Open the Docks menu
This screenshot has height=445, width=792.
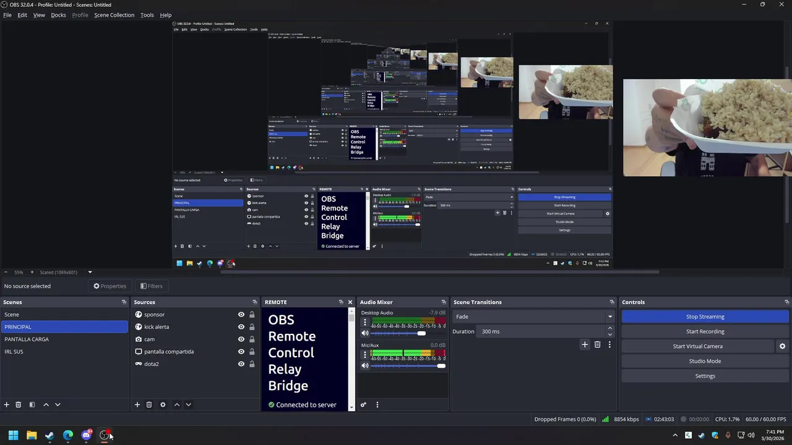58,15
